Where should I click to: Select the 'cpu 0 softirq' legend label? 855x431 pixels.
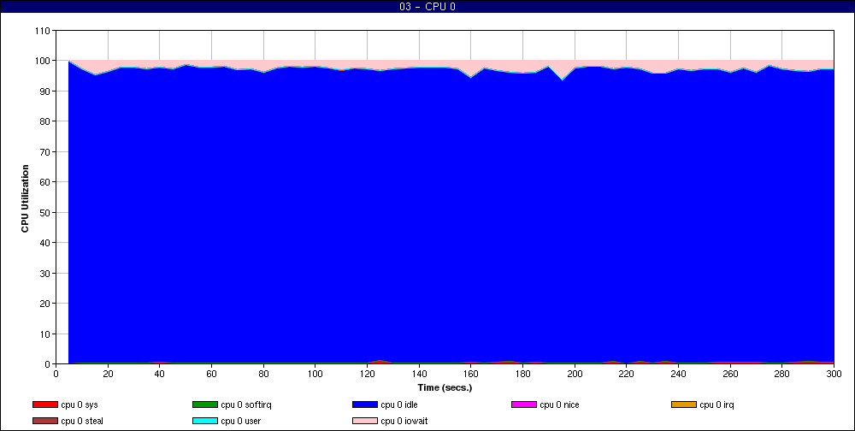tap(246, 404)
